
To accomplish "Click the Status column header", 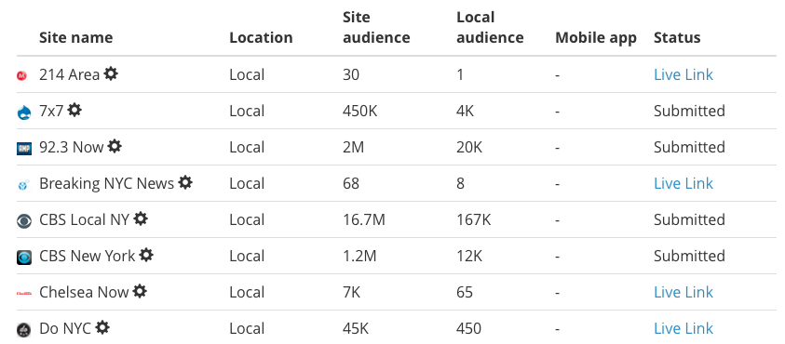I will pos(677,37).
